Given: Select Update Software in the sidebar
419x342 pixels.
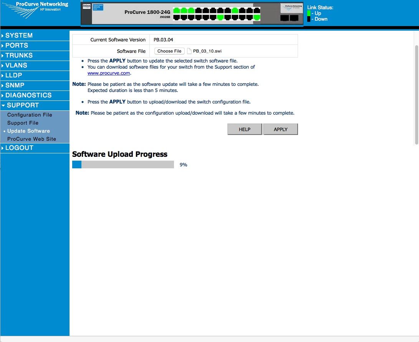Looking at the screenshot, I should pyautogui.click(x=28, y=131).
